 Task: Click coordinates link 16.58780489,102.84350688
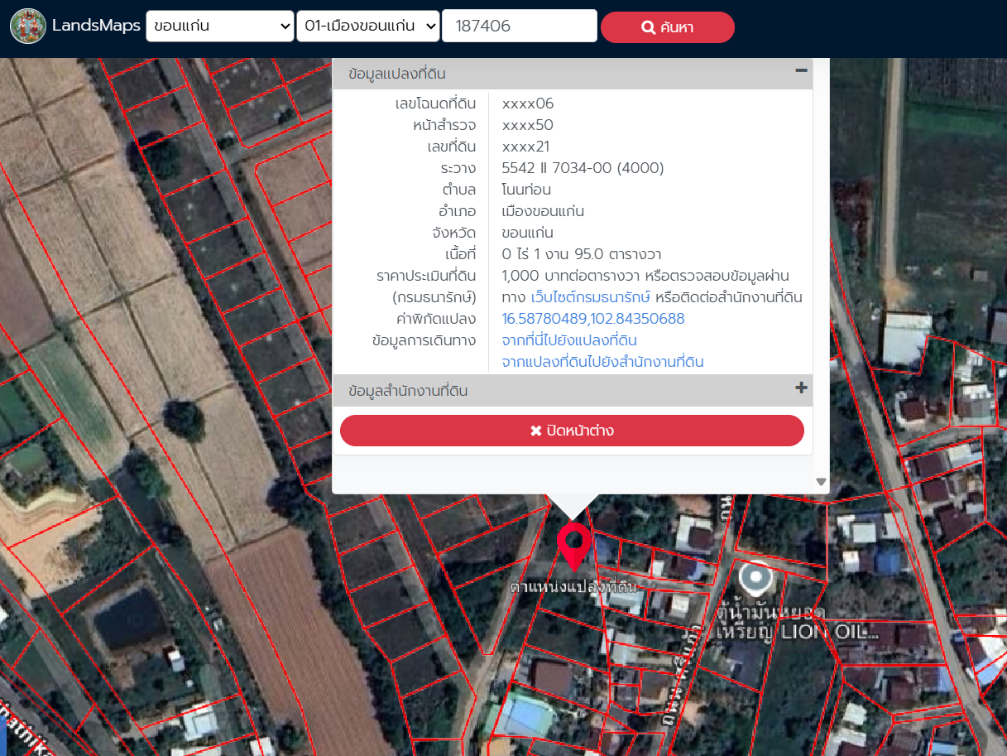tap(593, 319)
